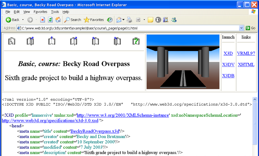Open the Tools menu
259x156 pixels.
pos(55,12)
